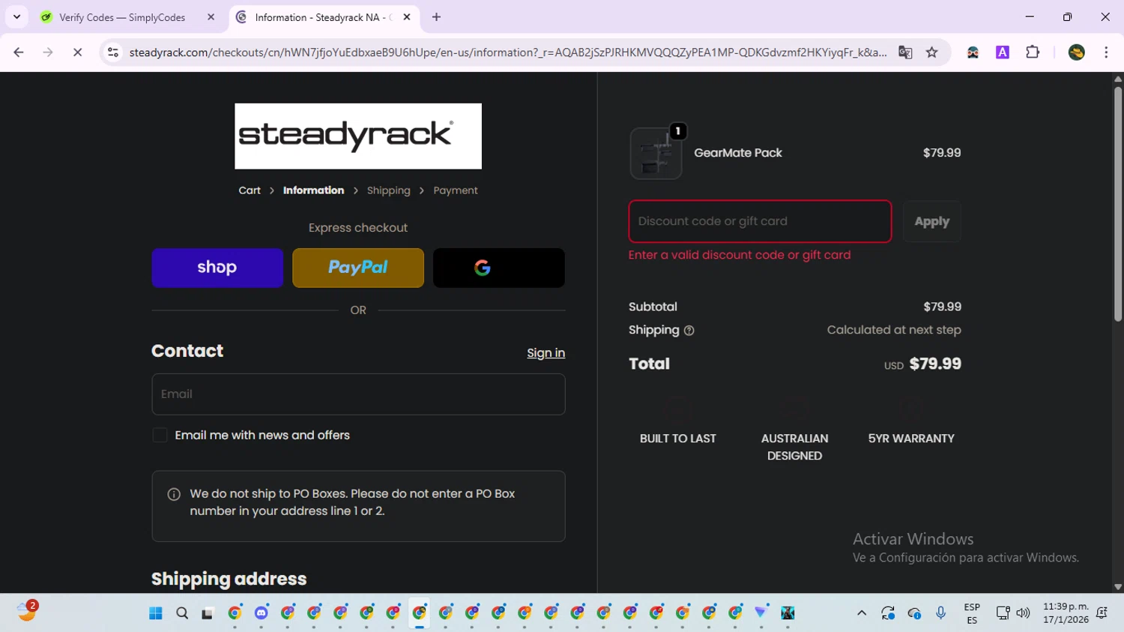The height and width of the screenshot is (632, 1124).
Task: Select Payment breadcrumb step
Action: click(456, 190)
